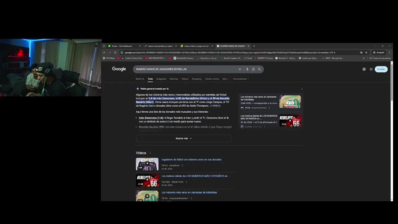
Task: Open Google Lens image search icon
Action: click(x=253, y=69)
